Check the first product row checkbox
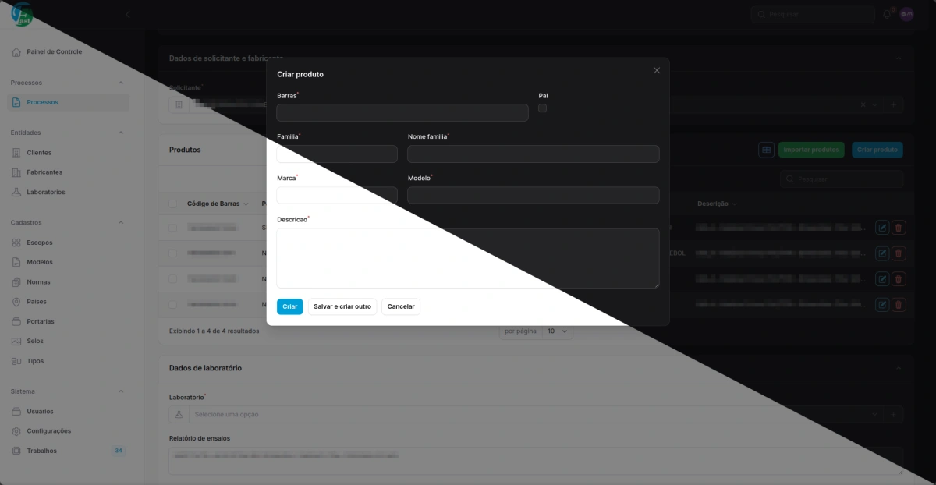 [x=173, y=228]
